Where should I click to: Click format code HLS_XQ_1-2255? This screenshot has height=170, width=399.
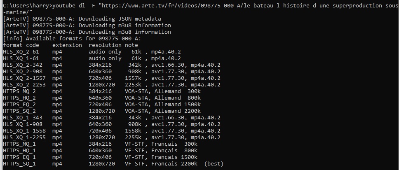pyautogui.click(x=24, y=137)
